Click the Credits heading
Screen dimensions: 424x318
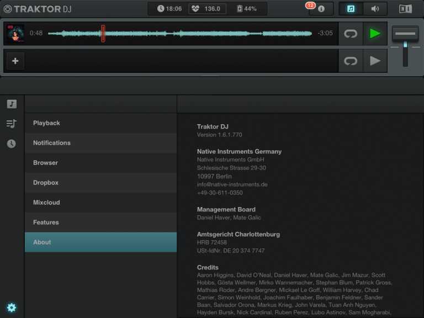point(208,267)
